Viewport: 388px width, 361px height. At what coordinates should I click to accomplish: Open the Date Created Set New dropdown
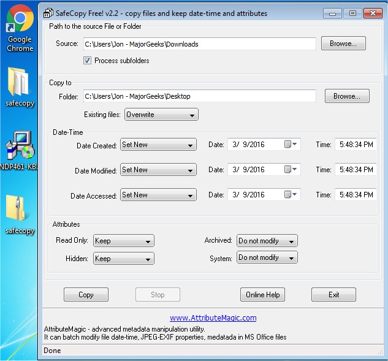point(158,145)
